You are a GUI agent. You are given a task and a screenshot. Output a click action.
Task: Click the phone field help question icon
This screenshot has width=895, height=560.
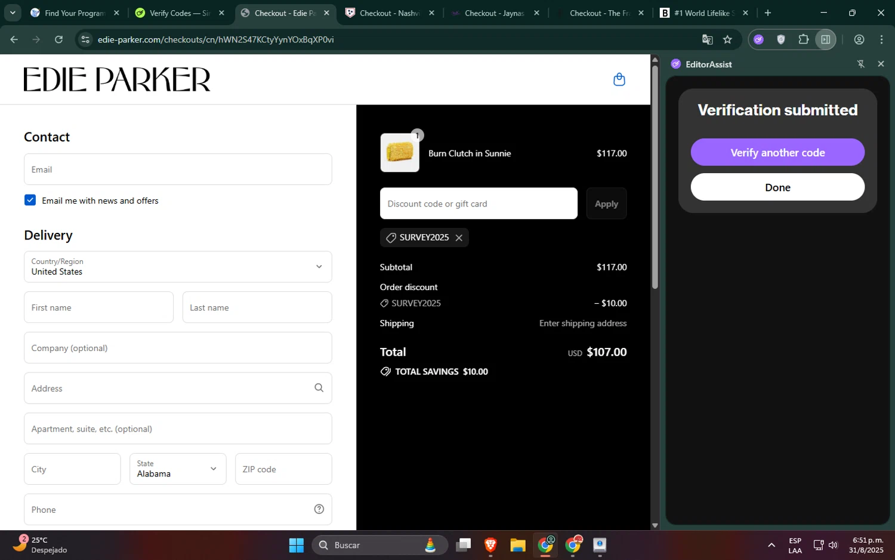(319, 509)
